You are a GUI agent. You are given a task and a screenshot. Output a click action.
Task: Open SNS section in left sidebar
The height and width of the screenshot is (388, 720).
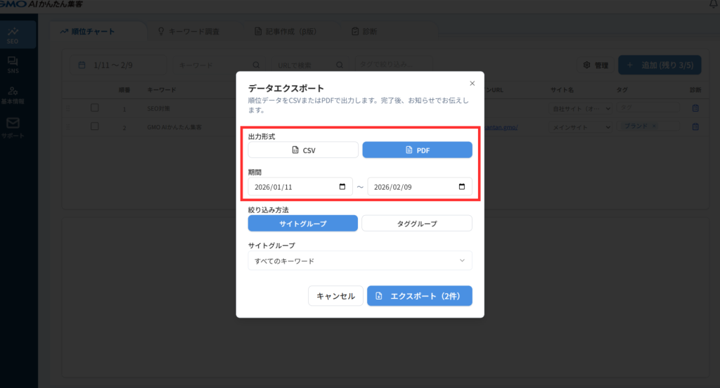coord(13,65)
